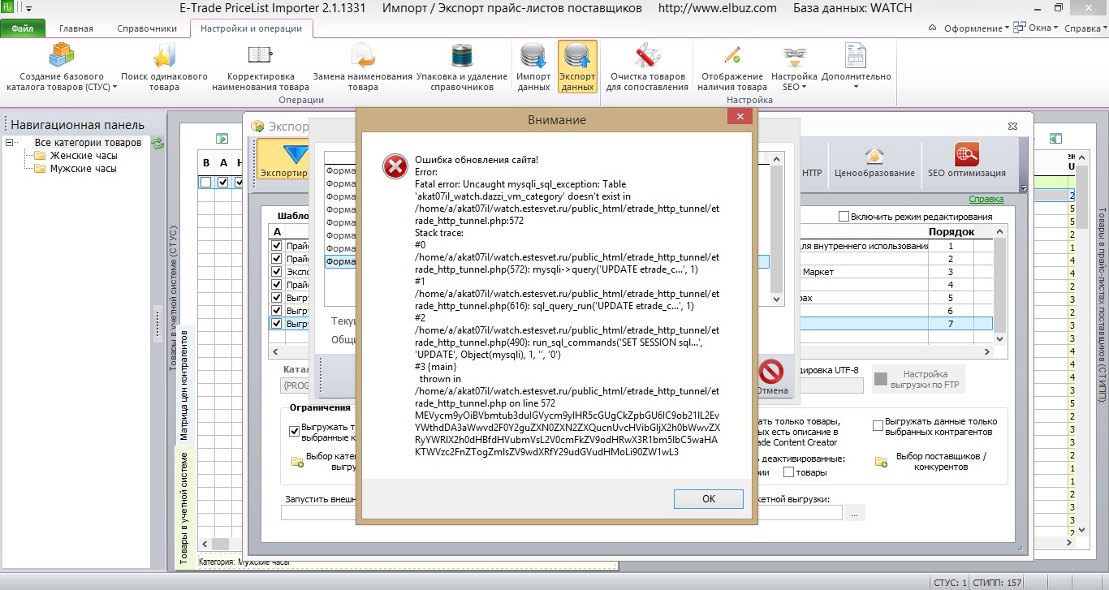Open the Матрица цен контрагентов side tab
Screen dimensions: 1109x590
coord(185,385)
